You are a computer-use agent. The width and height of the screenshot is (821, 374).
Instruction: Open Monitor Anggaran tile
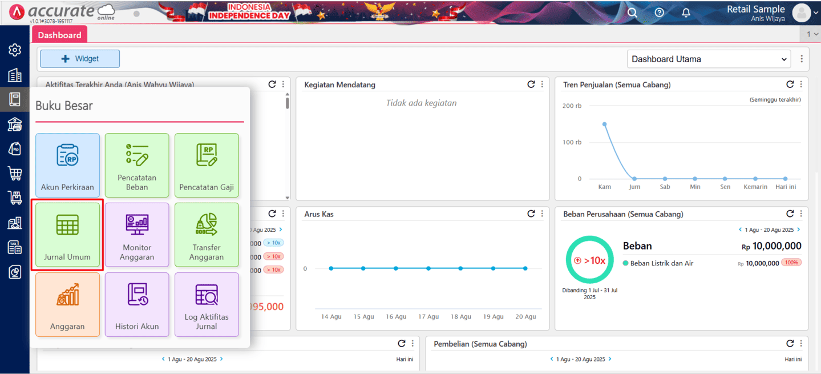[x=137, y=235]
